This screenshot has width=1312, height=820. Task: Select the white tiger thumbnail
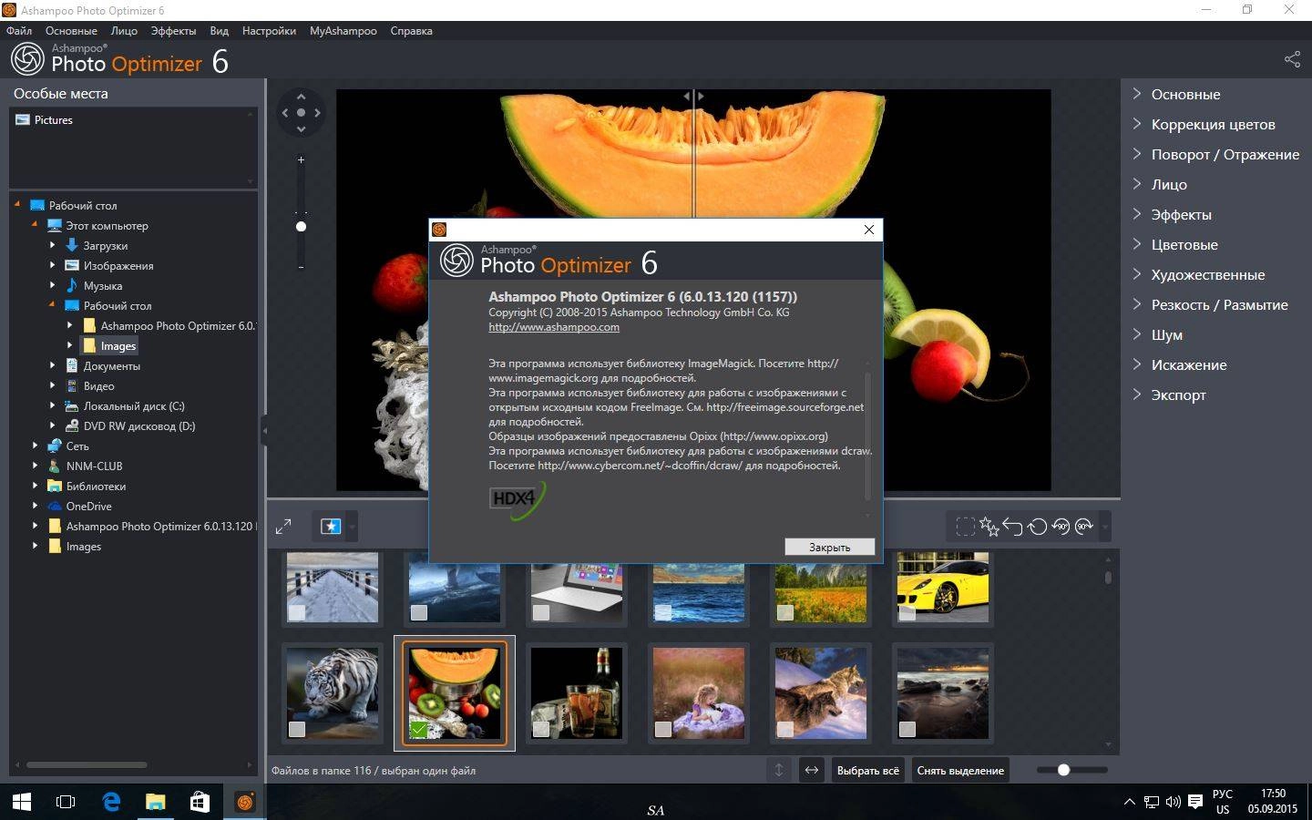pyautogui.click(x=333, y=693)
